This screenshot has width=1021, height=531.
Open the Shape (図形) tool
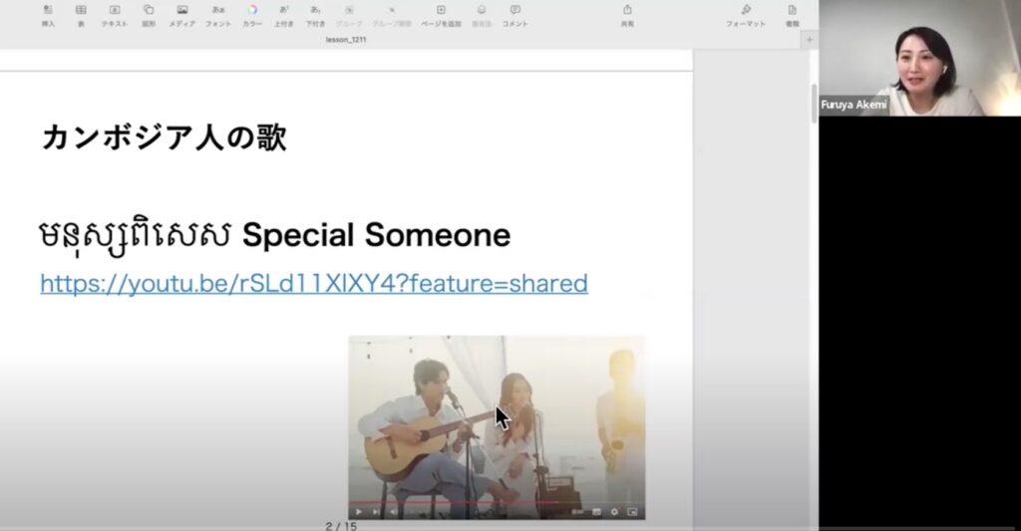coord(149,14)
